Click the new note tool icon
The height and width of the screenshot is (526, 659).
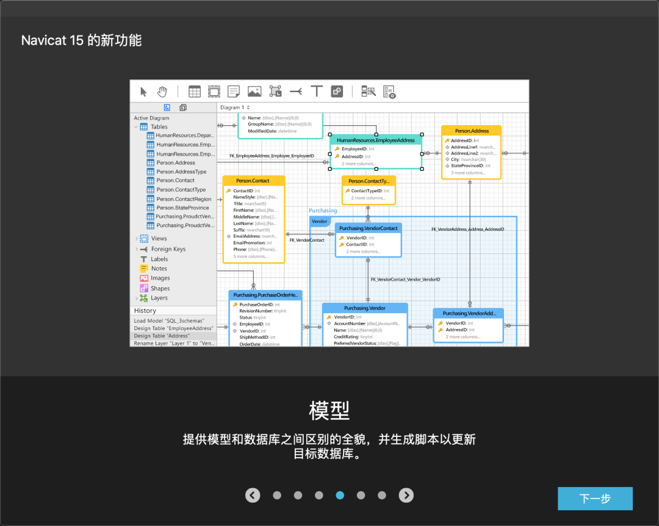(234, 92)
